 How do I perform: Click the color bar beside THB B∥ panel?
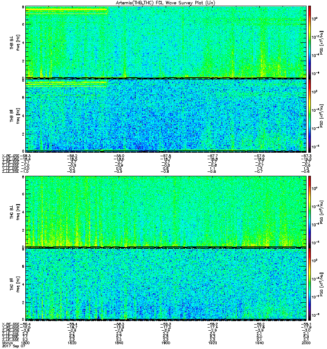[310, 115]
